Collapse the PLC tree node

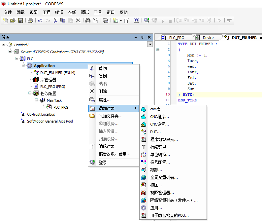(16, 58)
